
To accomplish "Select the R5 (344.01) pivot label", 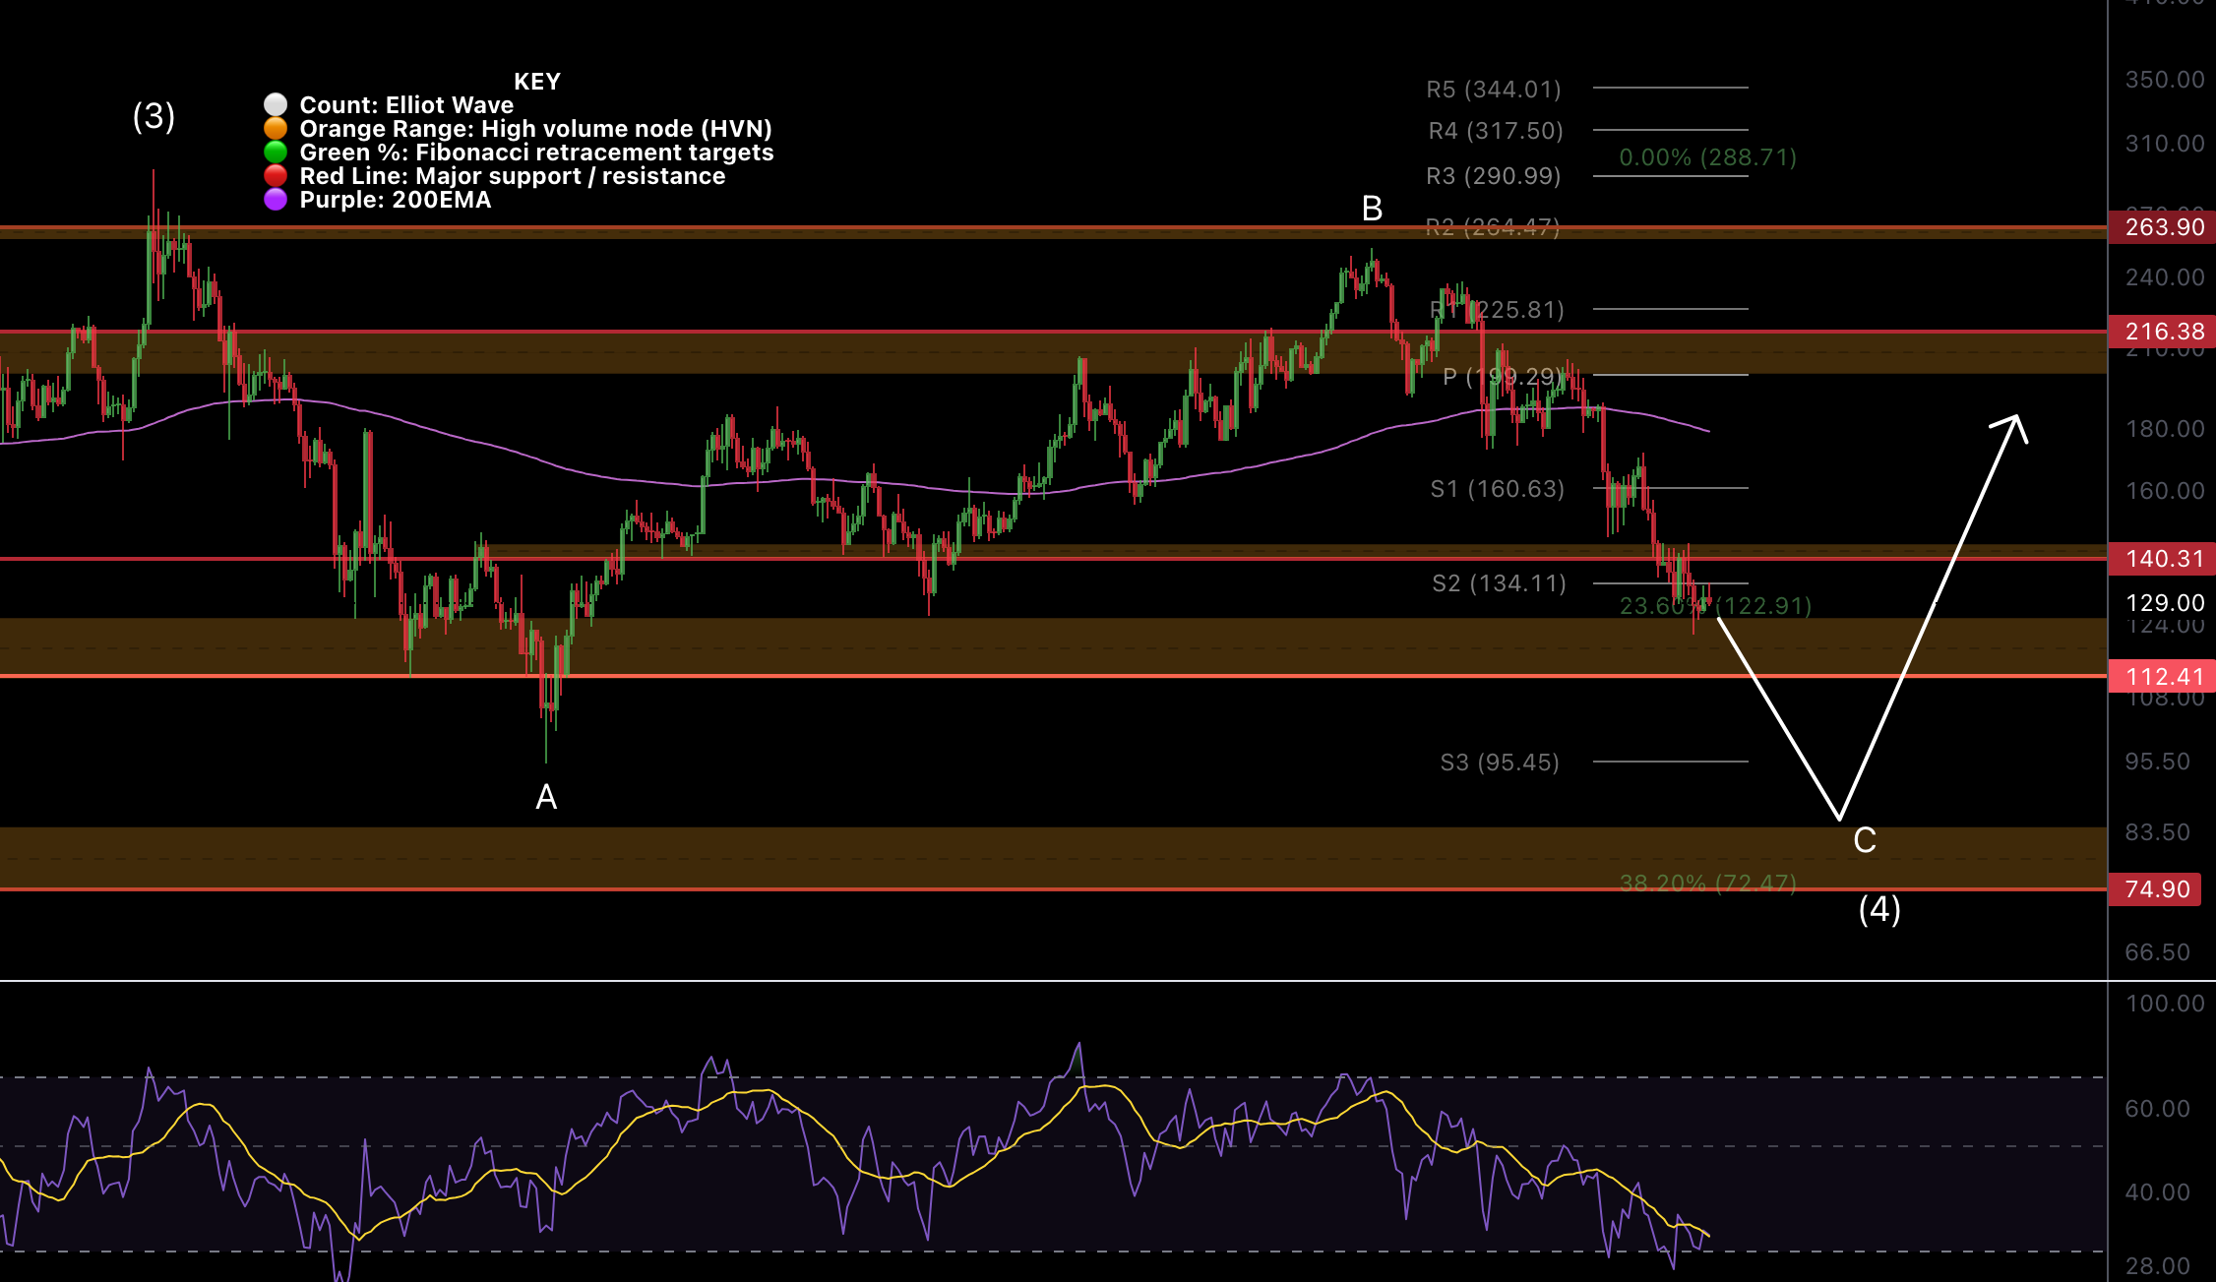I will tap(1493, 90).
